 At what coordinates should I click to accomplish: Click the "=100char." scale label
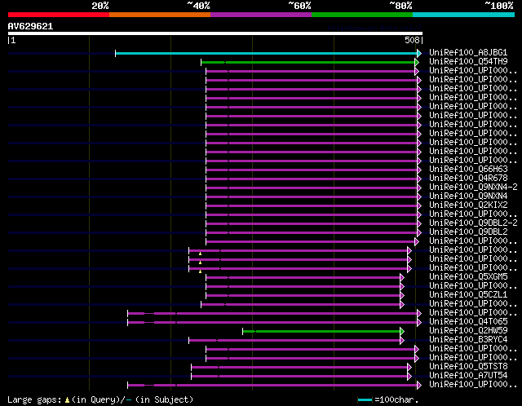tap(396, 399)
